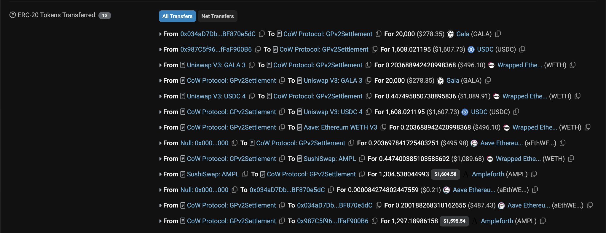Open the help icon beside ERC-20 Tokens Transferred

click(12, 15)
